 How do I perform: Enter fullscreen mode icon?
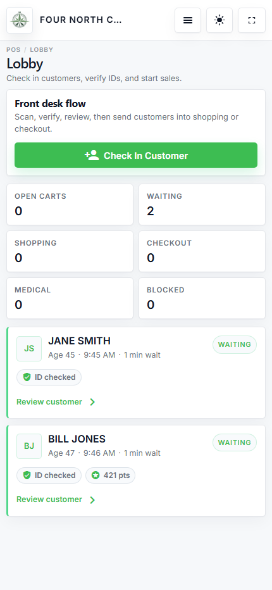pos(252,20)
